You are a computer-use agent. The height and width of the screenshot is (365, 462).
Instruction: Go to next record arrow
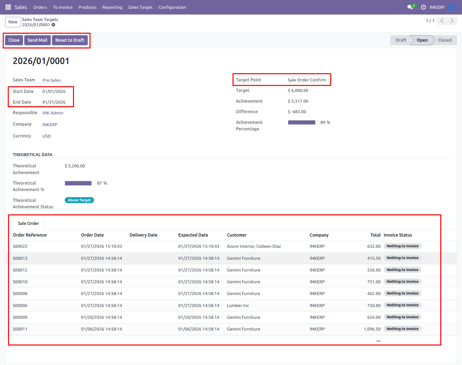pos(452,21)
